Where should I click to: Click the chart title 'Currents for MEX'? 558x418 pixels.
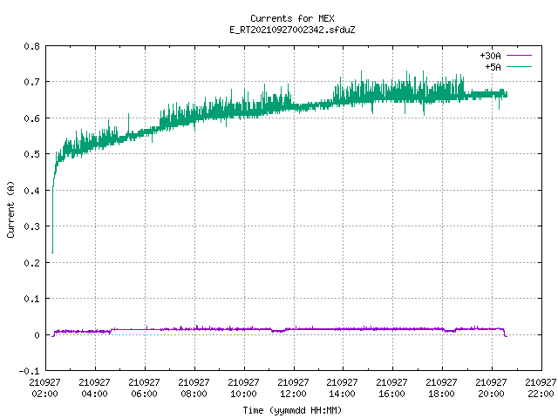(292, 18)
